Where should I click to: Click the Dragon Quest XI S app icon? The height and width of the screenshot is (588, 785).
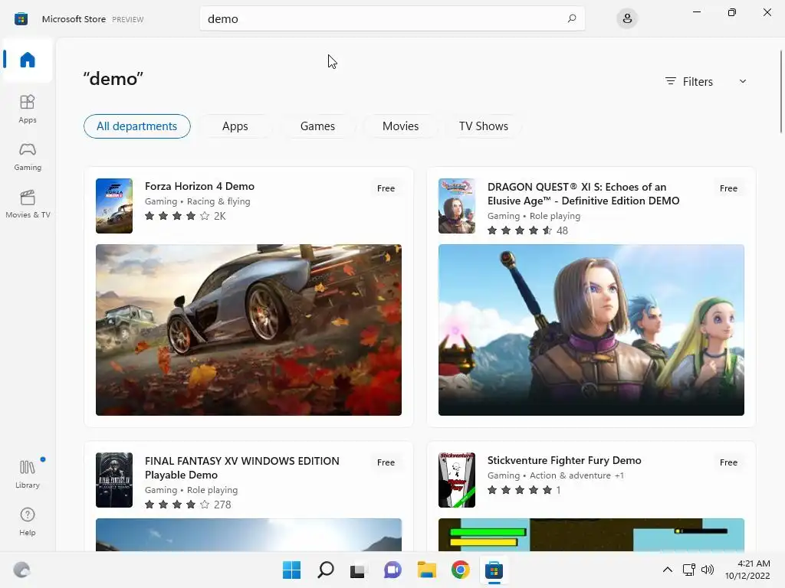(x=457, y=205)
